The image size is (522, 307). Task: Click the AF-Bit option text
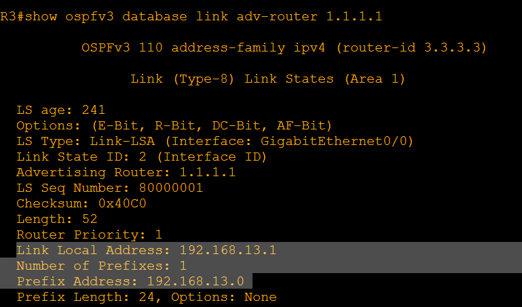click(x=301, y=125)
